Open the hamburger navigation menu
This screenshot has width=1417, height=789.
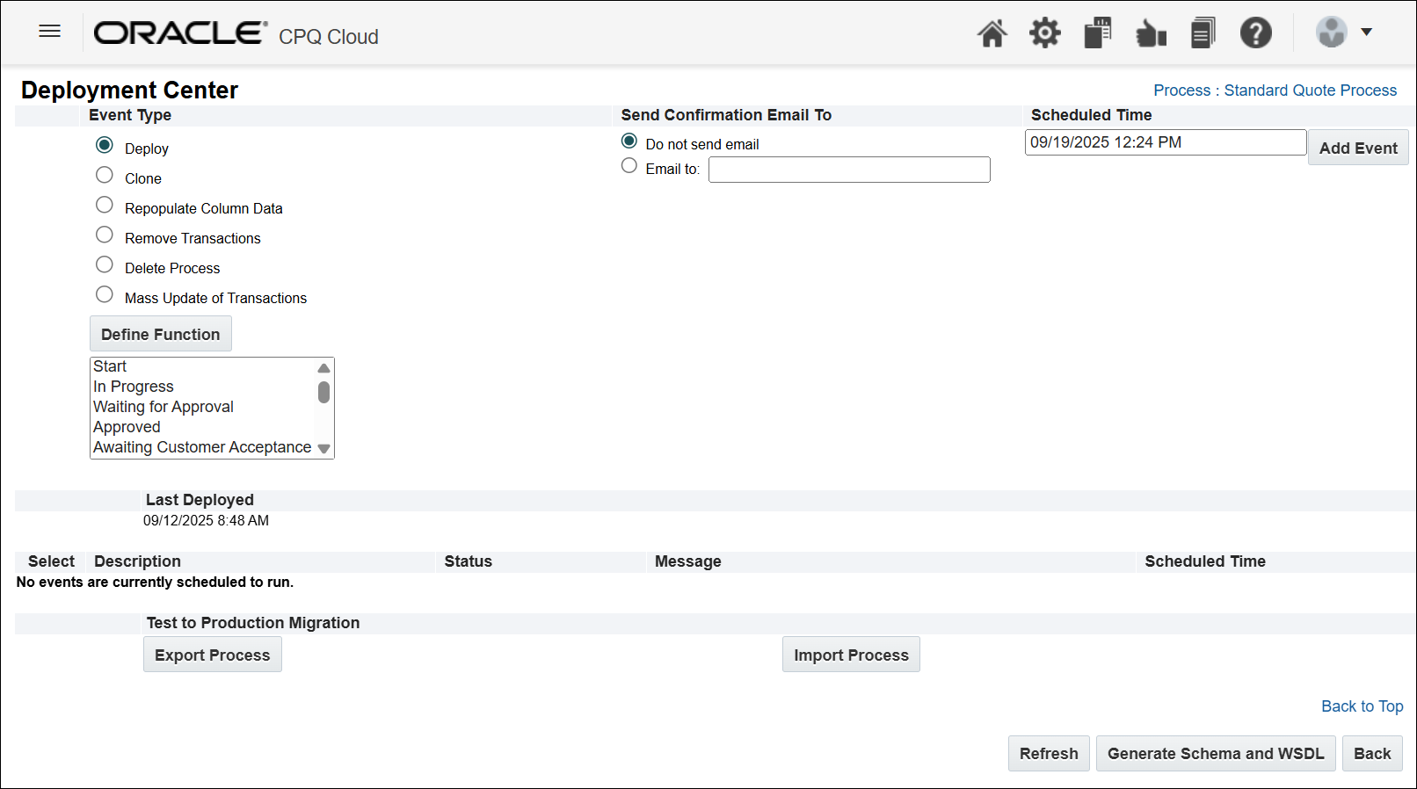click(50, 32)
